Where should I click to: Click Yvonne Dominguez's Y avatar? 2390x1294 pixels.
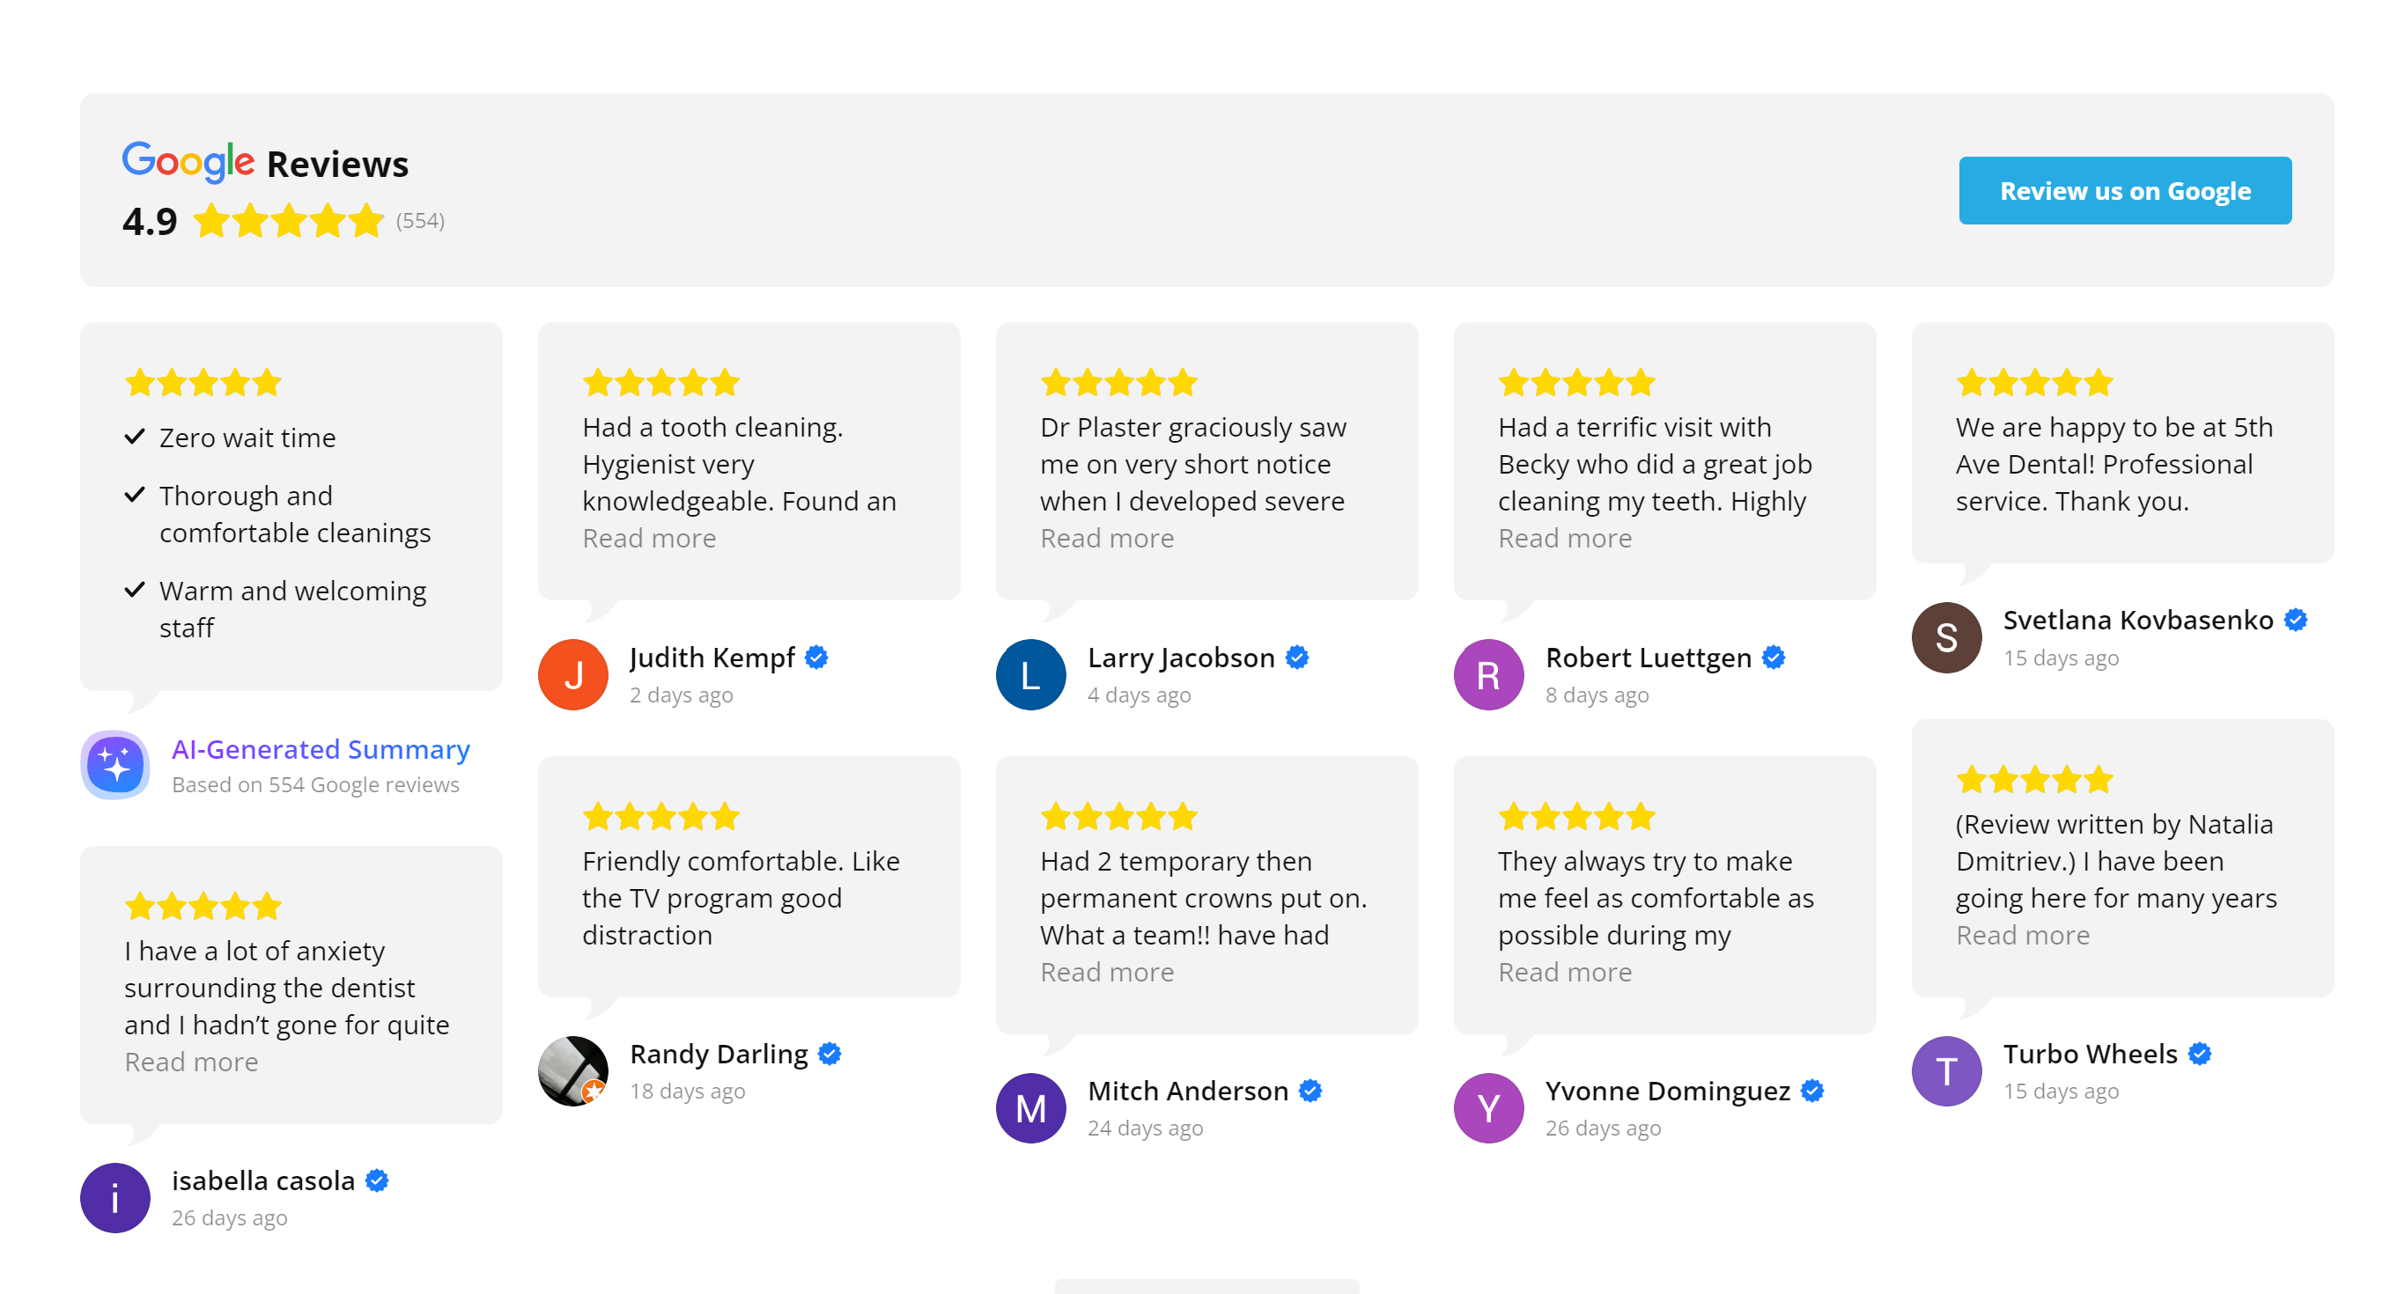tap(1488, 1108)
